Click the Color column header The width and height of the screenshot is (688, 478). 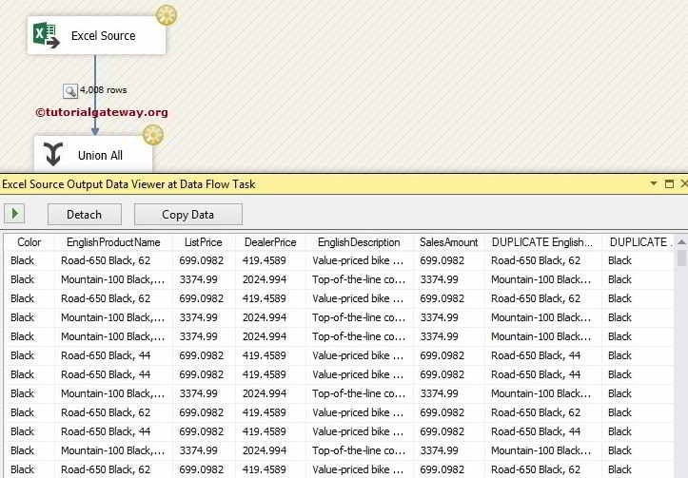(29, 242)
